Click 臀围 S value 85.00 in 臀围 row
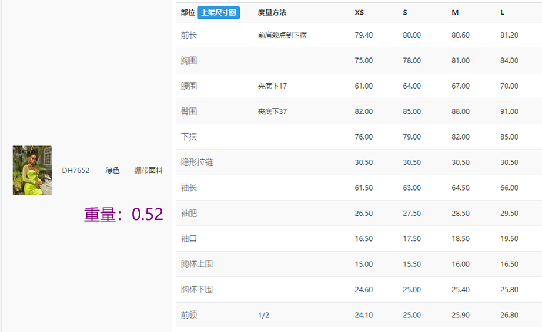The width and height of the screenshot is (542, 332). (x=411, y=111)
